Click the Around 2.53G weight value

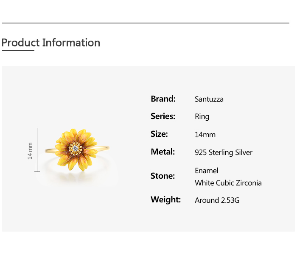point(217,200)
